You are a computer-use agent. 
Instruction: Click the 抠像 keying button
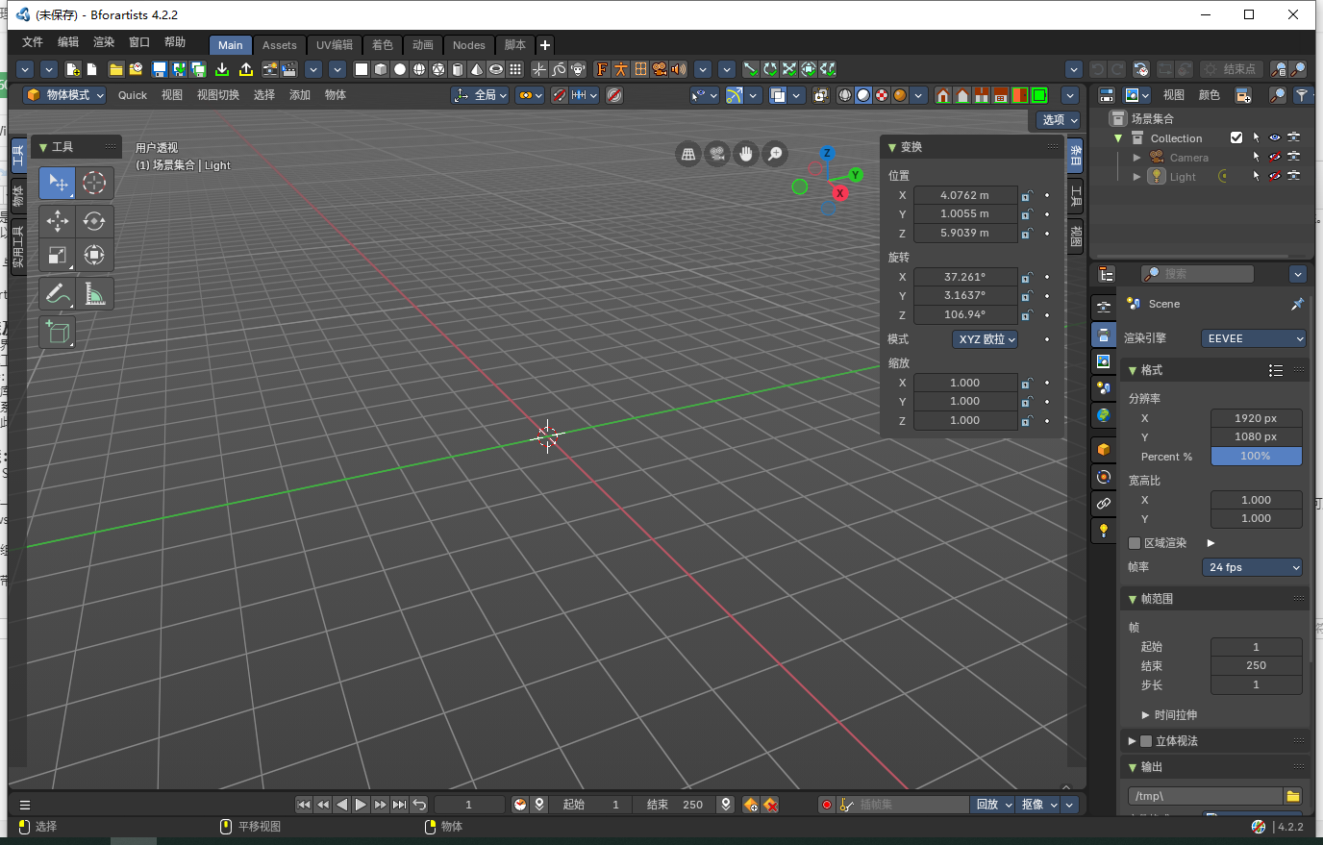click(1039, 805)
